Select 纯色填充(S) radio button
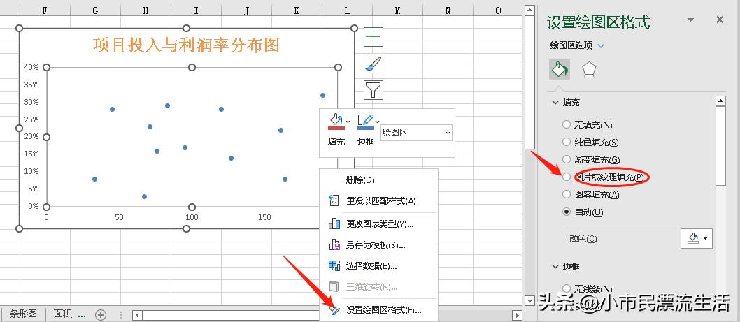This screenshot has width=740, height=322. click(567, 142)
